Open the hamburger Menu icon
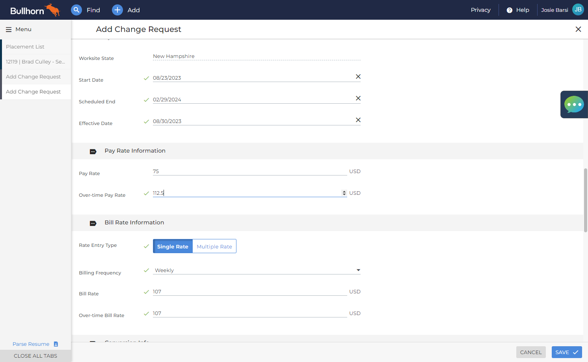588x362 pixels. pyautogui.click(x=9, y=30)
